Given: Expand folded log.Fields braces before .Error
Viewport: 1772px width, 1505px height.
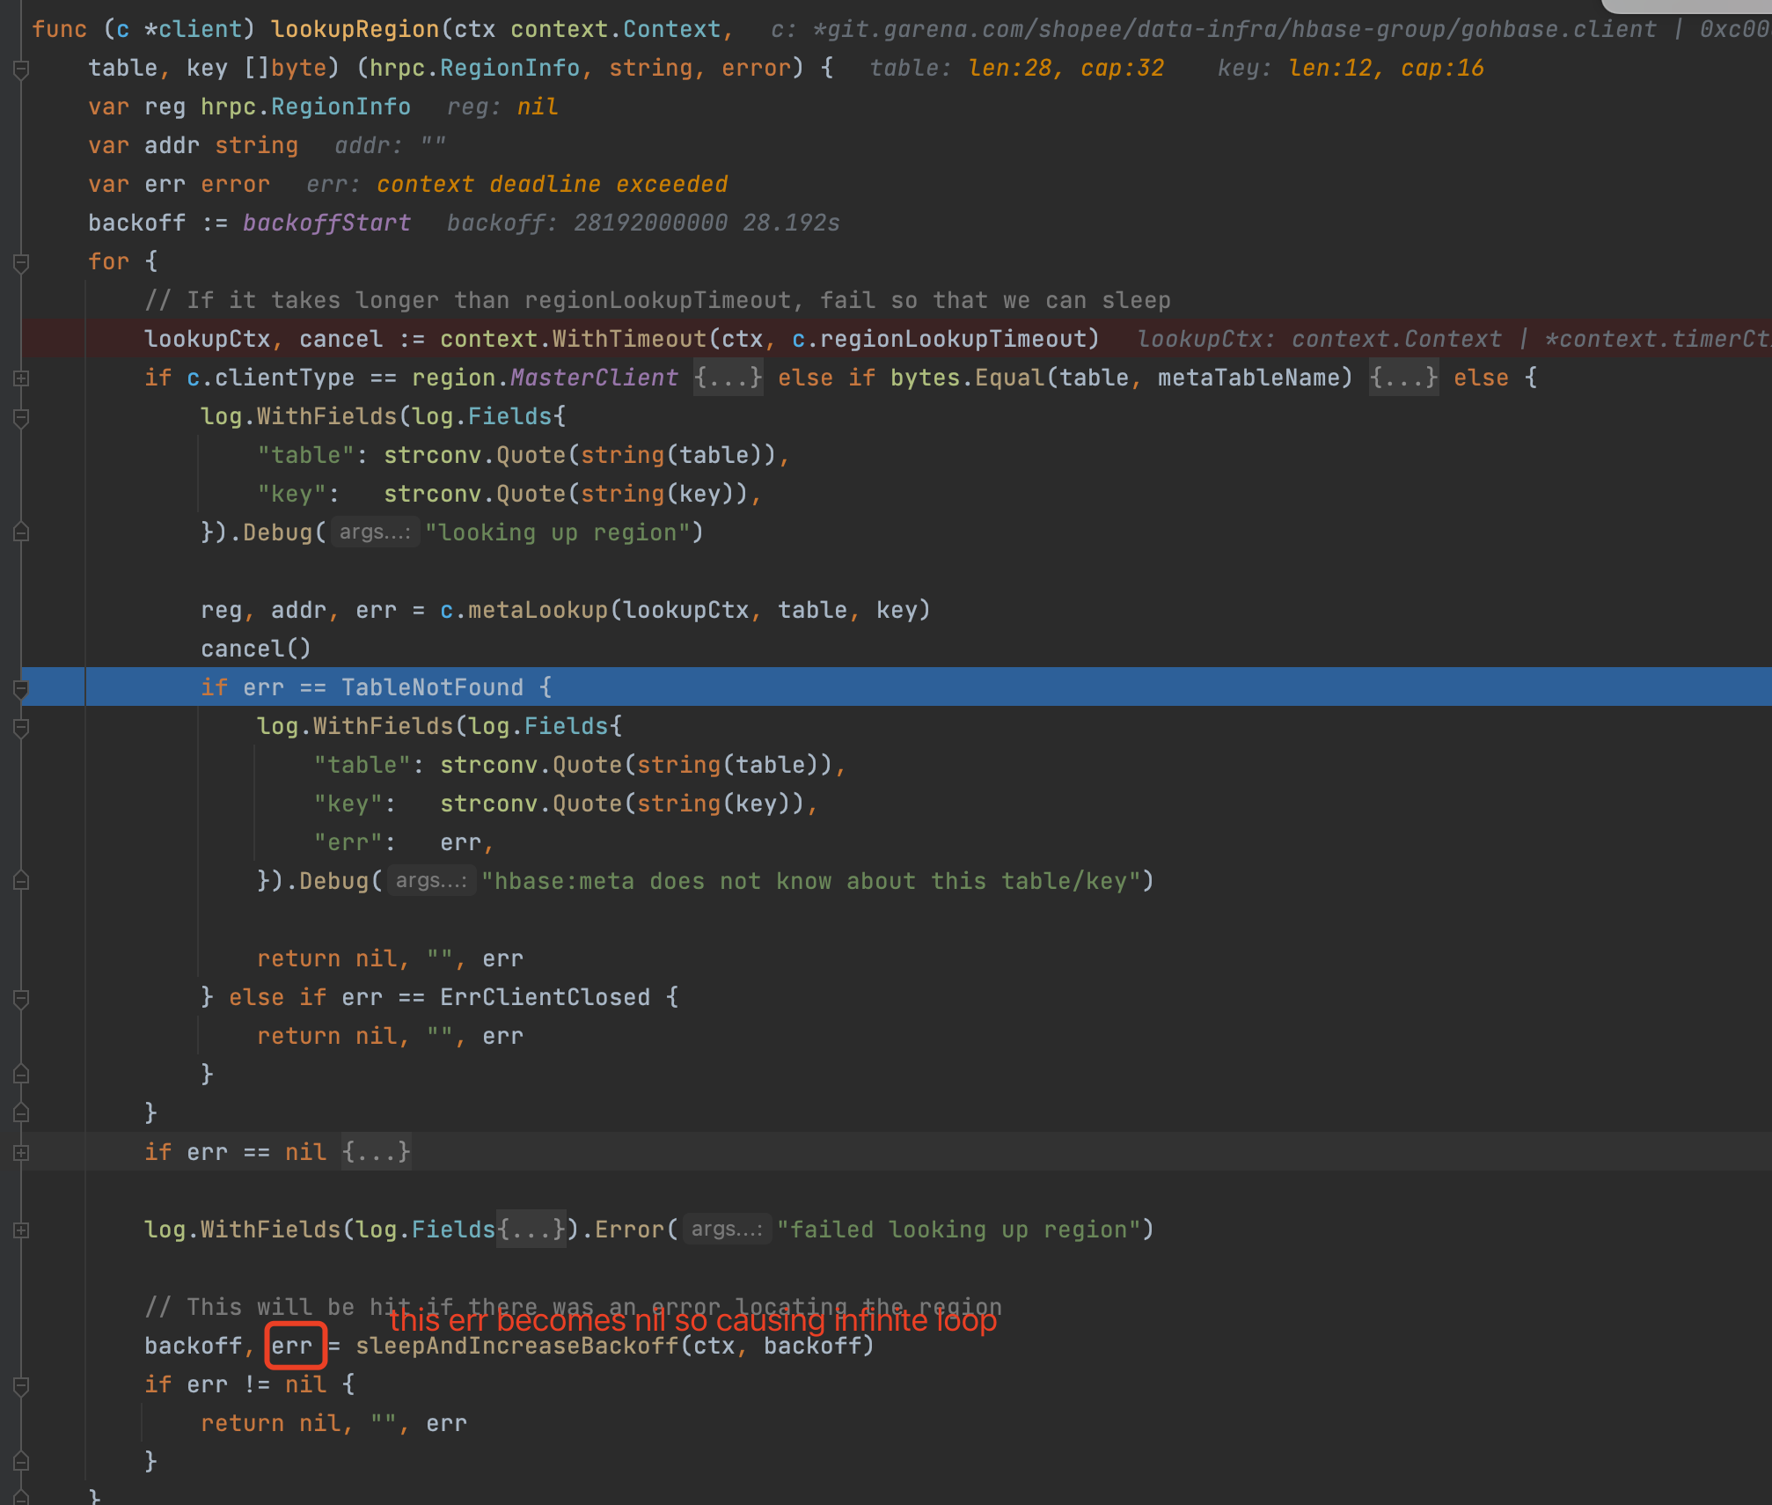Looking at the screenshot, I should (531, 1230).
